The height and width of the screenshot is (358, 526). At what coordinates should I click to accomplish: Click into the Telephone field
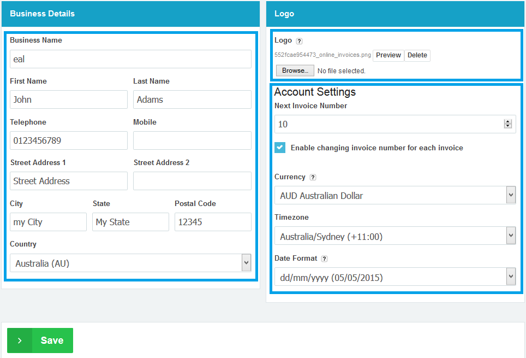pyautogui.click(x=69, y=140)
